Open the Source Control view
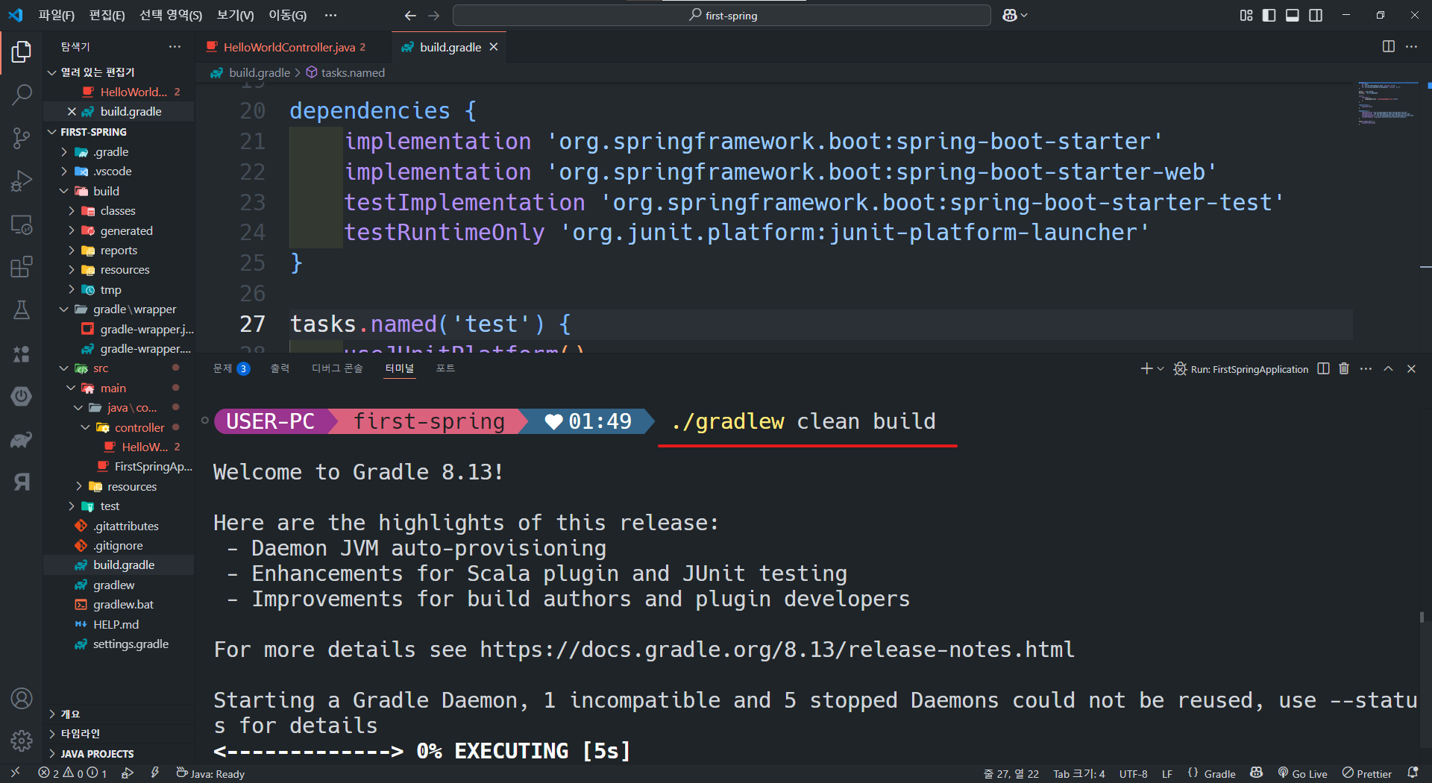 tap(22, 138)
